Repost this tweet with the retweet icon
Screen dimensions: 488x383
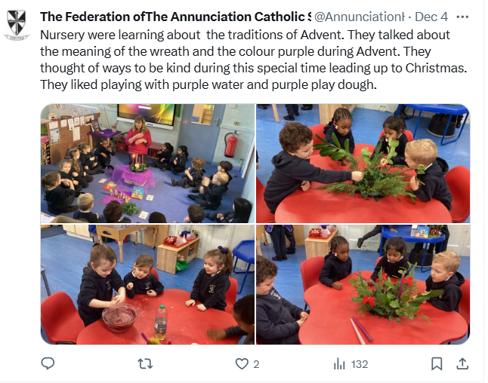click(145, 363)
